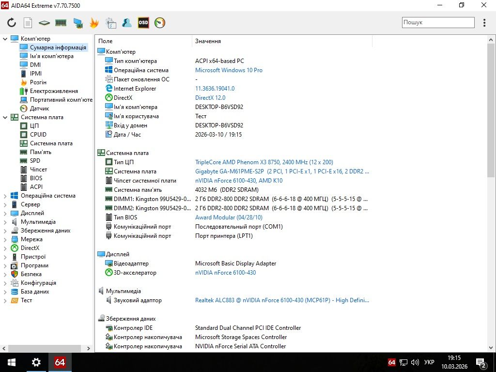Click into the Пошук search field

[x=438, y=22]
